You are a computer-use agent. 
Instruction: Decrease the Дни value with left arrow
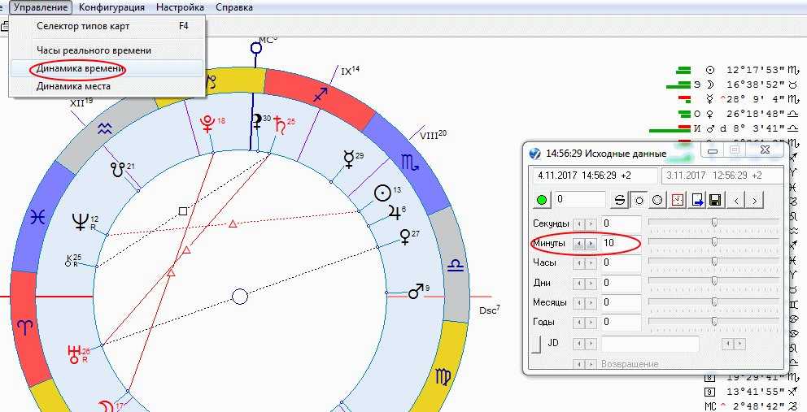(x=579, y=283)
